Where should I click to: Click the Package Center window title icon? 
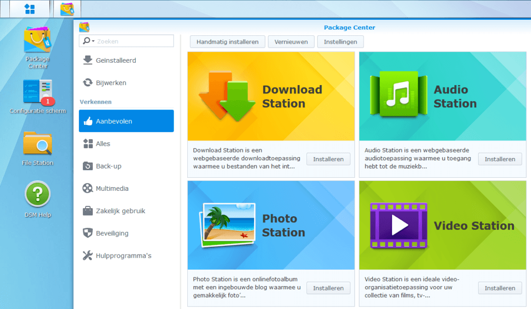click(x=84, y=27)
